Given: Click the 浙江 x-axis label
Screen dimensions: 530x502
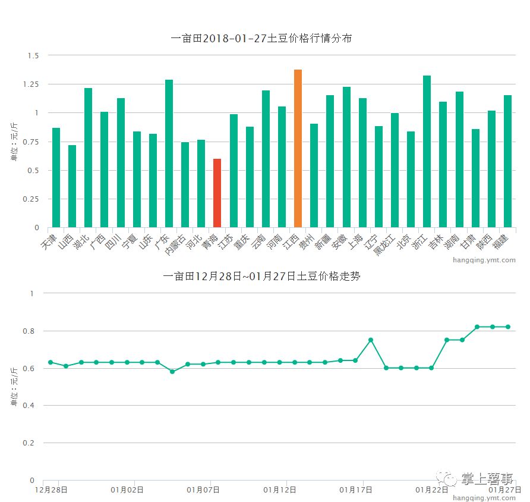Looking at the screenshot, I should [x=420, y=241].
